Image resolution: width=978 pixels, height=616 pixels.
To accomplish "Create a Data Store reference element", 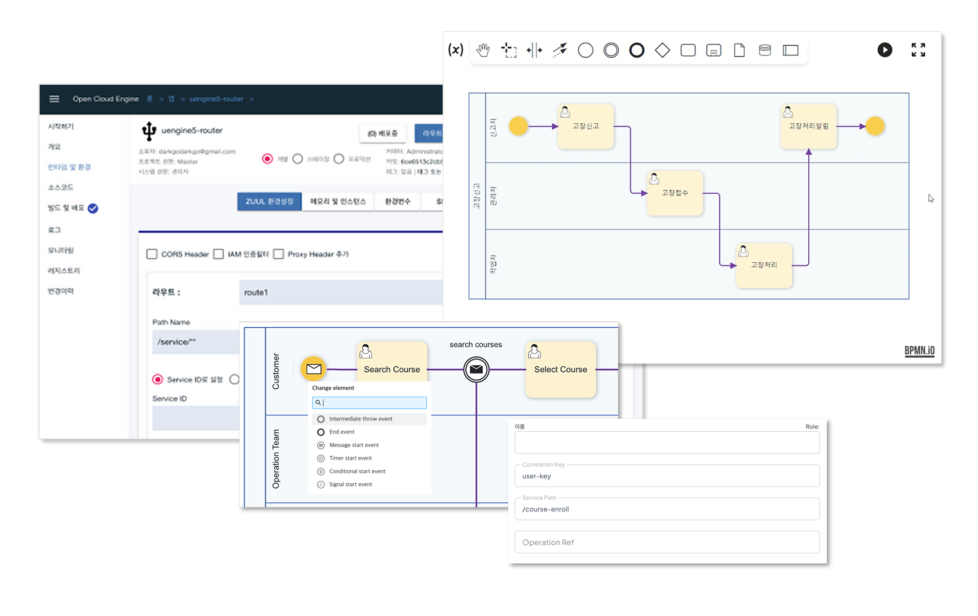I will (x=765, y=50).
